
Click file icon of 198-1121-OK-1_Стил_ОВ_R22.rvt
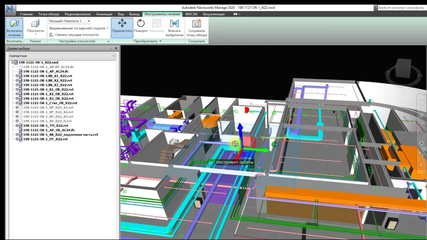21,103
